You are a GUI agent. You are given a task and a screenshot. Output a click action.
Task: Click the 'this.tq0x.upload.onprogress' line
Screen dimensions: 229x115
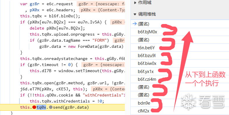click(77, 34)
